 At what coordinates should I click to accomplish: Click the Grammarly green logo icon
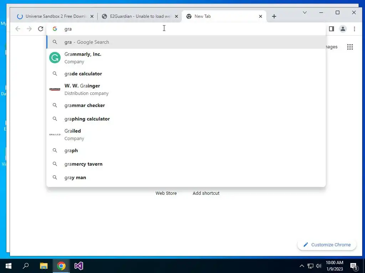tap(55, 58)
